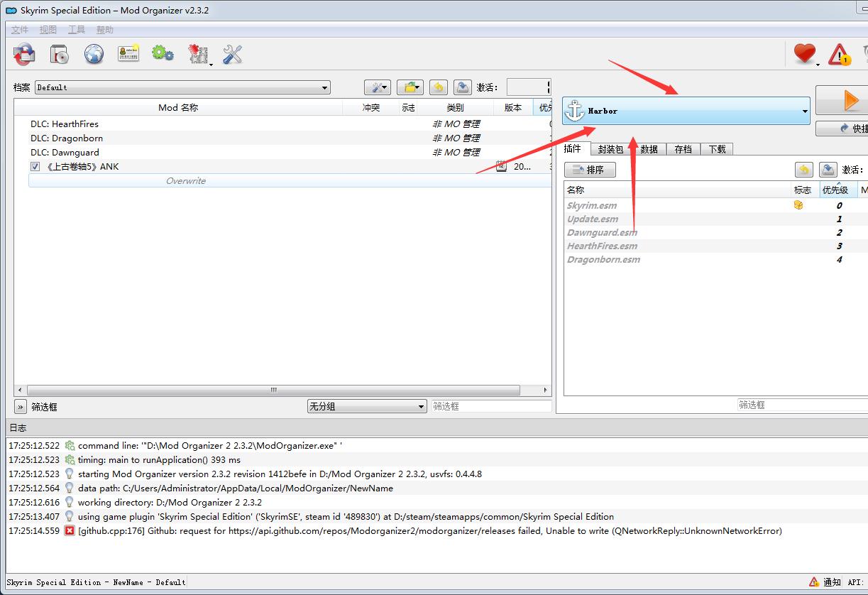Screen dimensions: 868x595
Task: Click the ID card profiles icon
Action: pos(128,53)
